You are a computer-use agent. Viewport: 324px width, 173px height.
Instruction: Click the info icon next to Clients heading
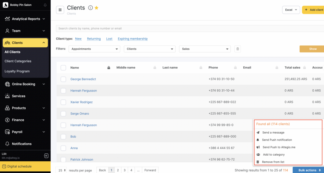tap(90, 8)
